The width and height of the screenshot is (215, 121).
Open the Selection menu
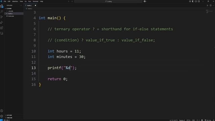tap(15, 1)
